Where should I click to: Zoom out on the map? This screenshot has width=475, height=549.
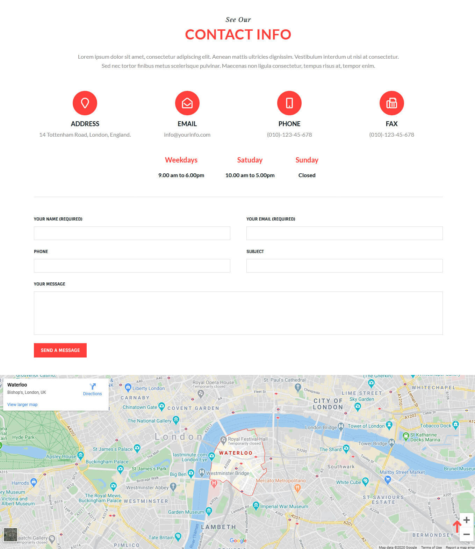pos(466,534)
